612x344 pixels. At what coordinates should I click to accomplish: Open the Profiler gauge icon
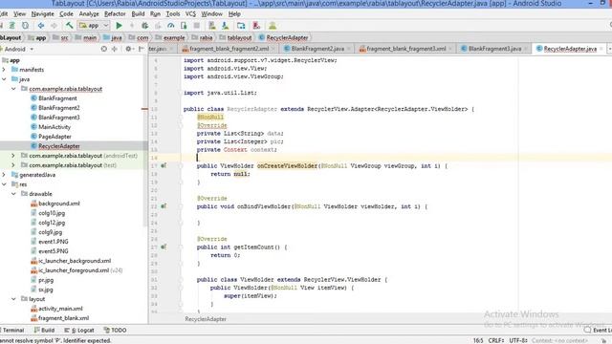click(x=170, y=26)
